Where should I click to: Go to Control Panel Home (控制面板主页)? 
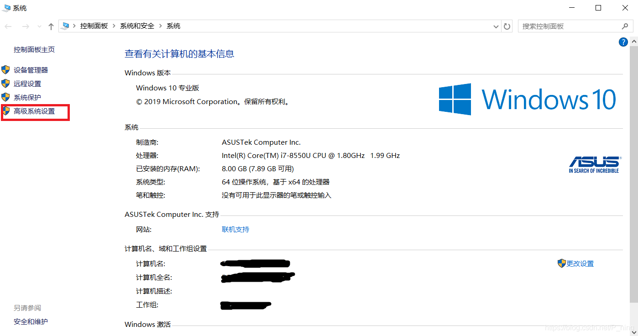click(x=34, y=49)
